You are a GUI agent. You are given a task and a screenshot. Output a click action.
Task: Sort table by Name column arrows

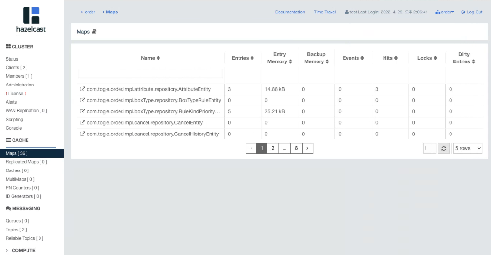[158, 58]
